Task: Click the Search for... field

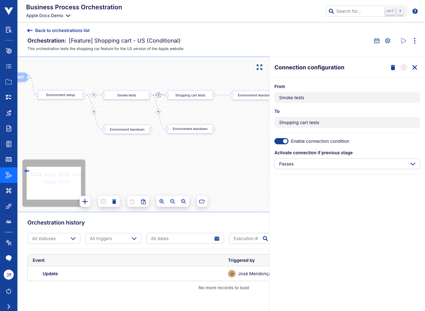Action: [x=359, y=11]
